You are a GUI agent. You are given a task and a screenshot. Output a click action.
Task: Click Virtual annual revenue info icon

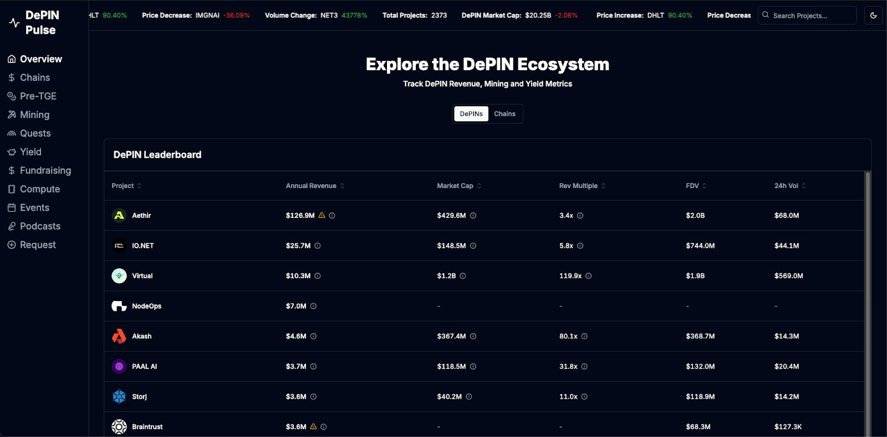point(318,276)
